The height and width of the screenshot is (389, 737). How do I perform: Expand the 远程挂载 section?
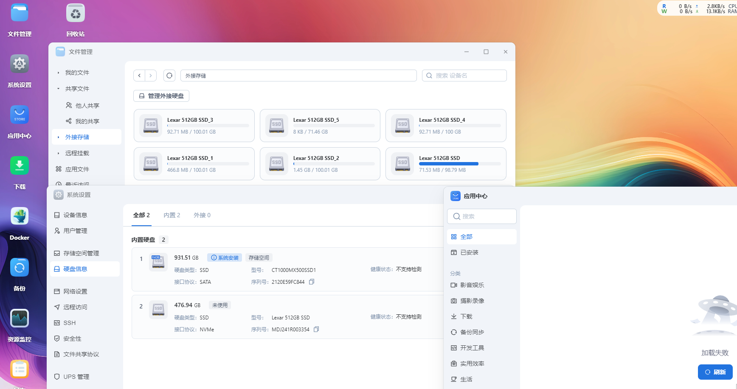pyautogui.click(x=59, y=153)
